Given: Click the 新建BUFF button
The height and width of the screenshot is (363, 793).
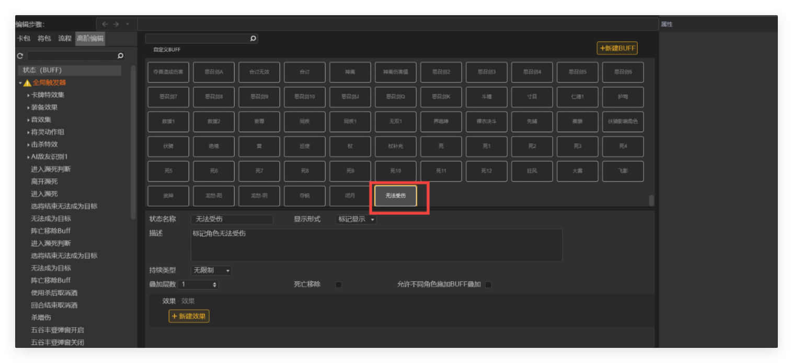Looking at the screenshot, I should coord(617,47).
